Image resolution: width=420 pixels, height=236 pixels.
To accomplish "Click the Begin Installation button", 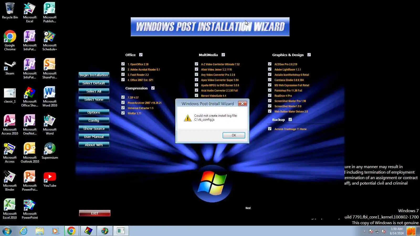I will pyautogui.click(x=94, y=75).
